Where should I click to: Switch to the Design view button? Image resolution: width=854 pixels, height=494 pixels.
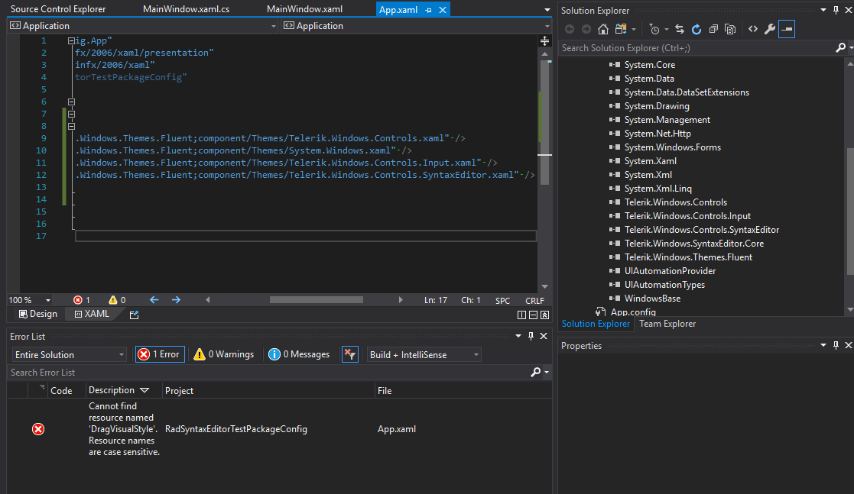coord(37,314)
